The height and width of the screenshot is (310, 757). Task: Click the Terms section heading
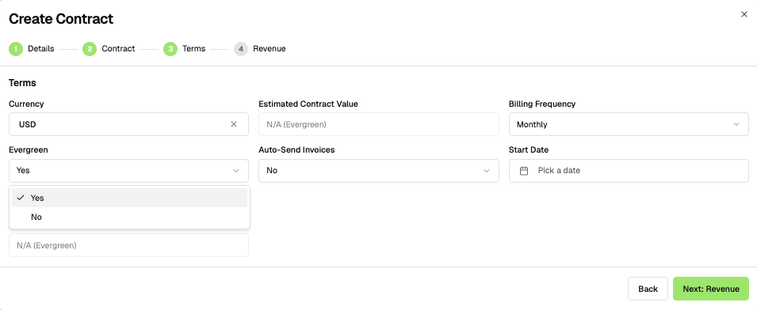click(x=22, y=83)
